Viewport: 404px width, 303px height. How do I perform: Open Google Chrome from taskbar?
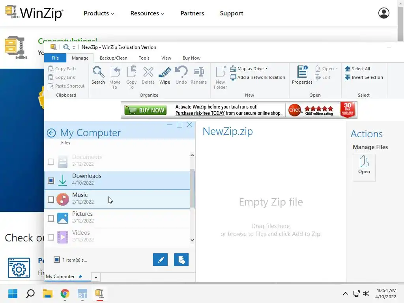(65, 294)
